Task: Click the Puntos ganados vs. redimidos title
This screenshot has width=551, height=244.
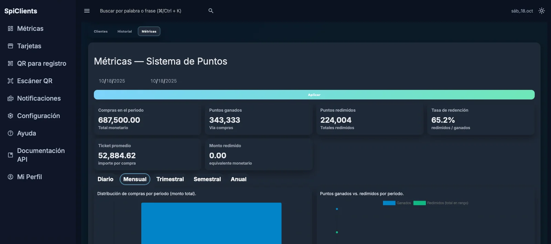Action: point(362,194)
